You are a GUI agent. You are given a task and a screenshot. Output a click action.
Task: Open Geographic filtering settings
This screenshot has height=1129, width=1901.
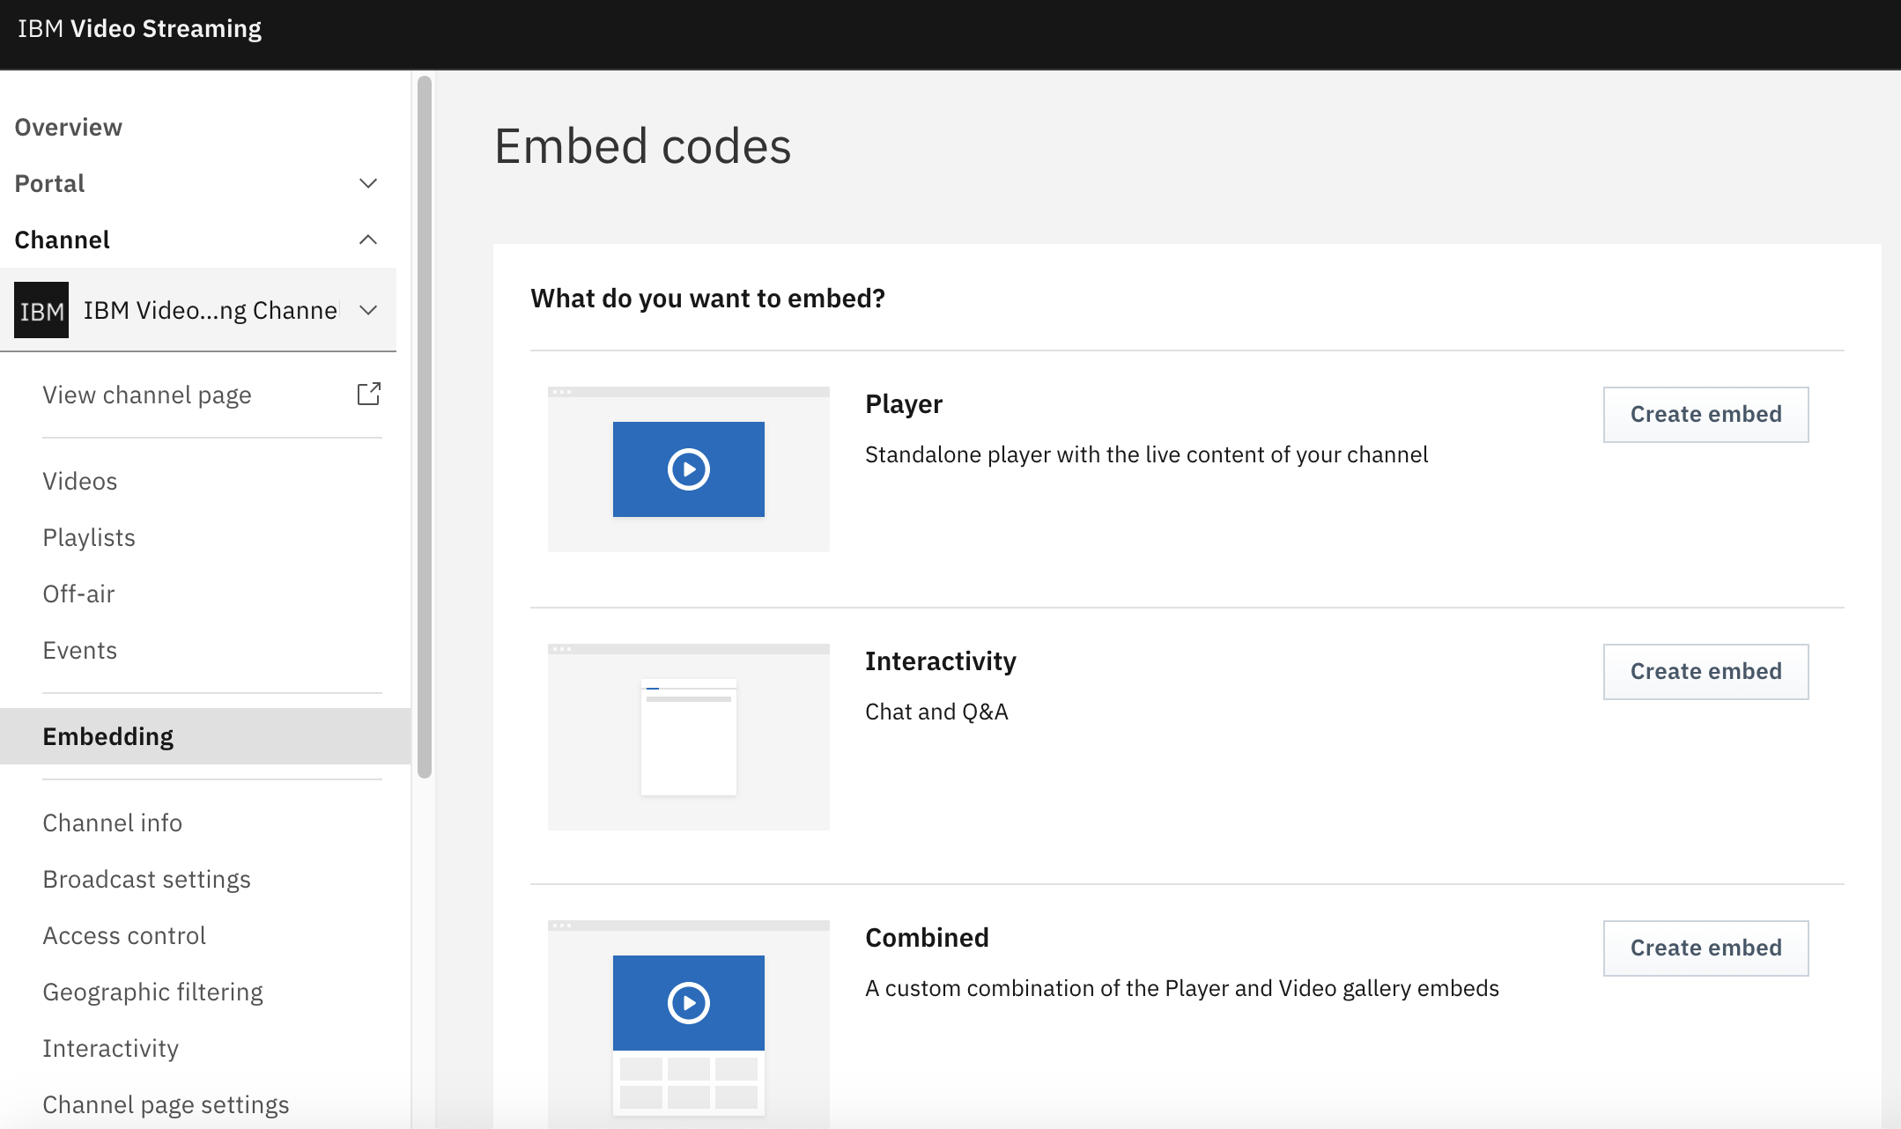click(x=153, y=992)
